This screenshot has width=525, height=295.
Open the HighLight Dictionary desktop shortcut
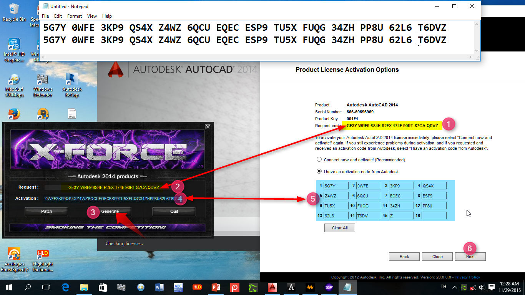click(x=43, y=260)
